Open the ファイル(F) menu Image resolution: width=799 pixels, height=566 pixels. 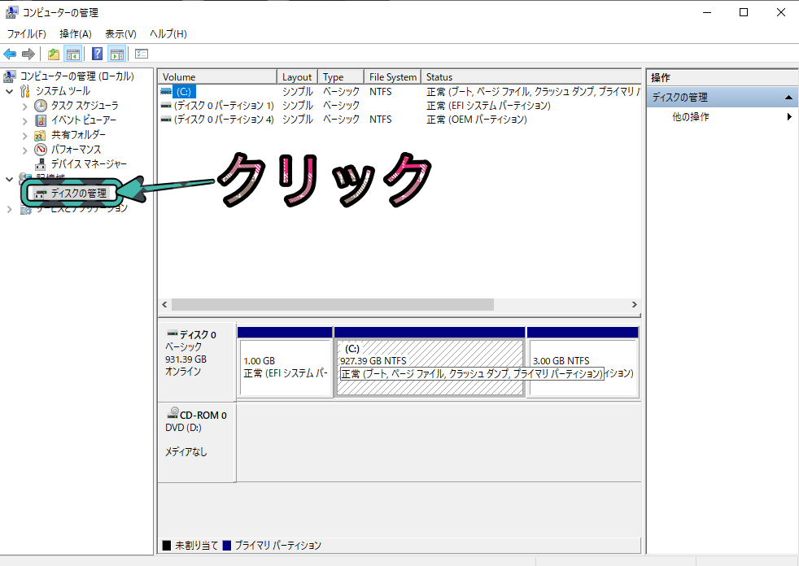[x=27, y=33]
